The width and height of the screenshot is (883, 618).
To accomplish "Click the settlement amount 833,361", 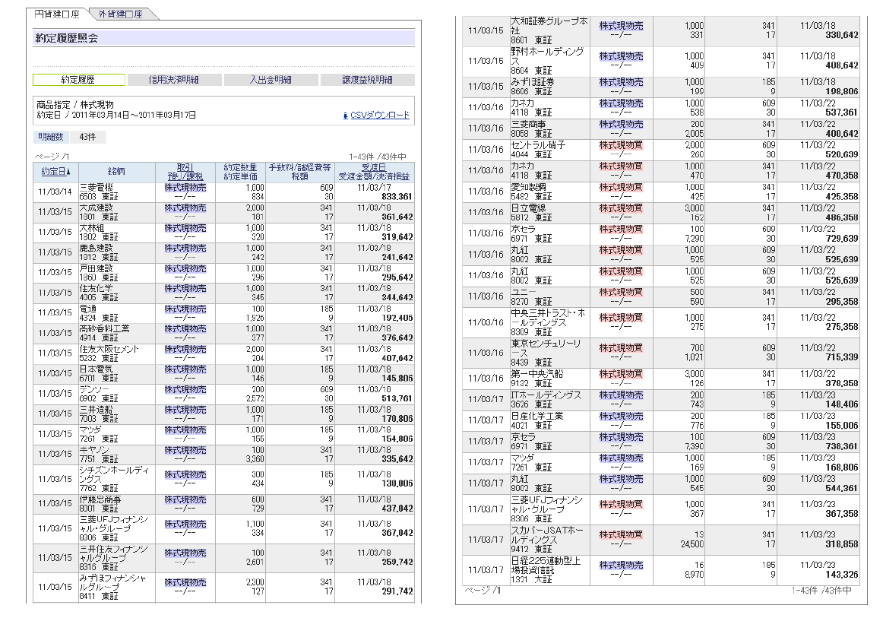I will (397, 197).
